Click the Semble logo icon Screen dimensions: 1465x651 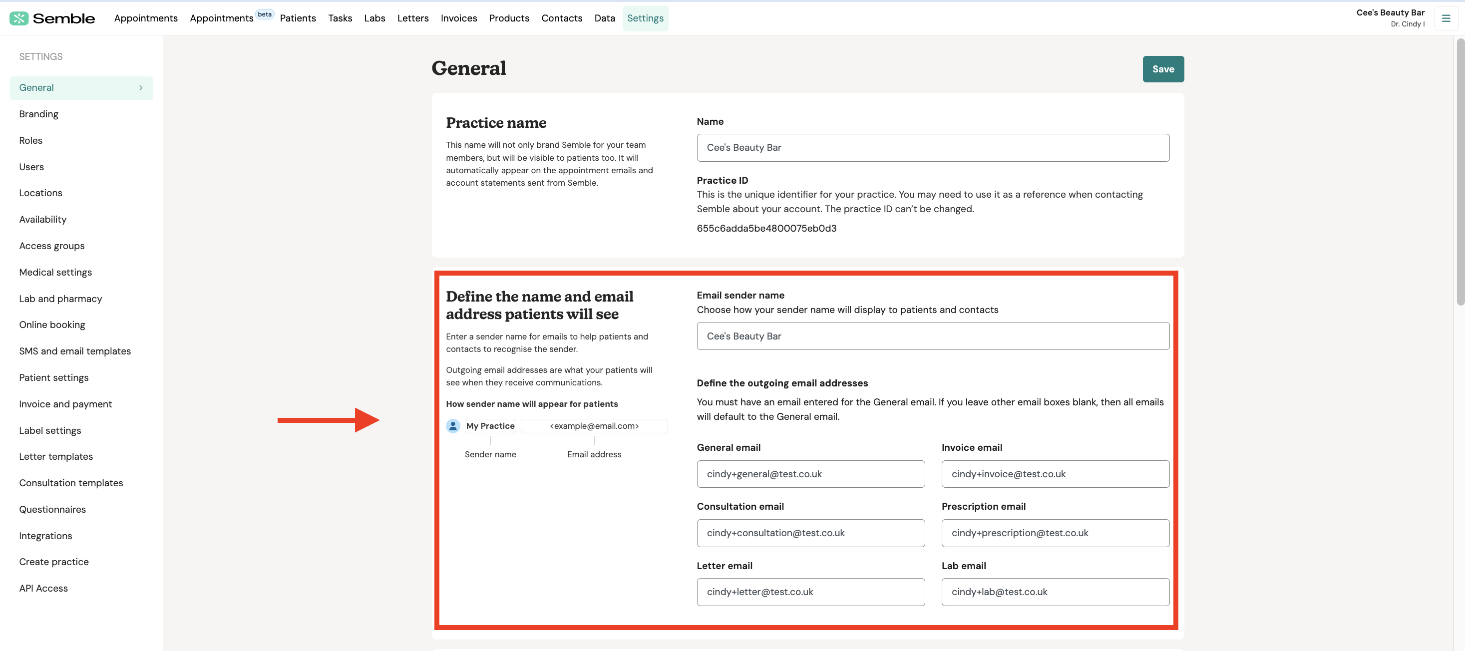[19, 18]
